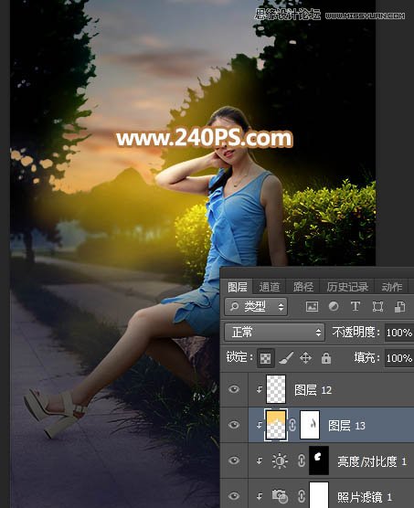Click clipping mask arrow on 图层 12
Screen dimensions: 414x508
pyautogui.click(x=260, y=390)
